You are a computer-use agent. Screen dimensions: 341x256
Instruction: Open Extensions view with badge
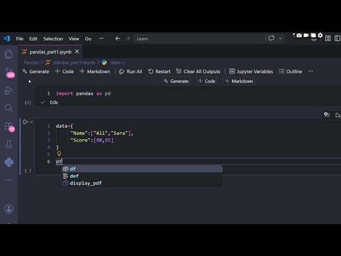(9, 127)
